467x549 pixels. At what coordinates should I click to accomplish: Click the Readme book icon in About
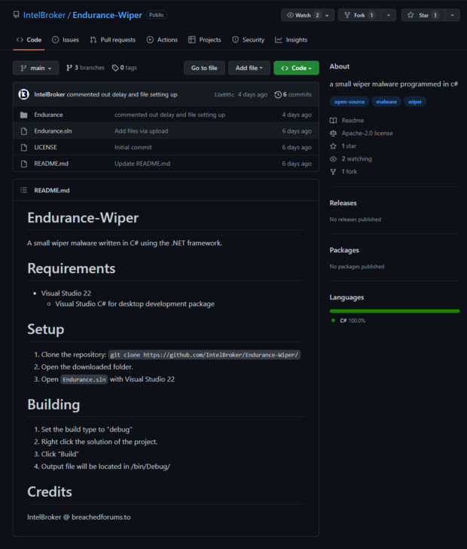coord(333,121)
